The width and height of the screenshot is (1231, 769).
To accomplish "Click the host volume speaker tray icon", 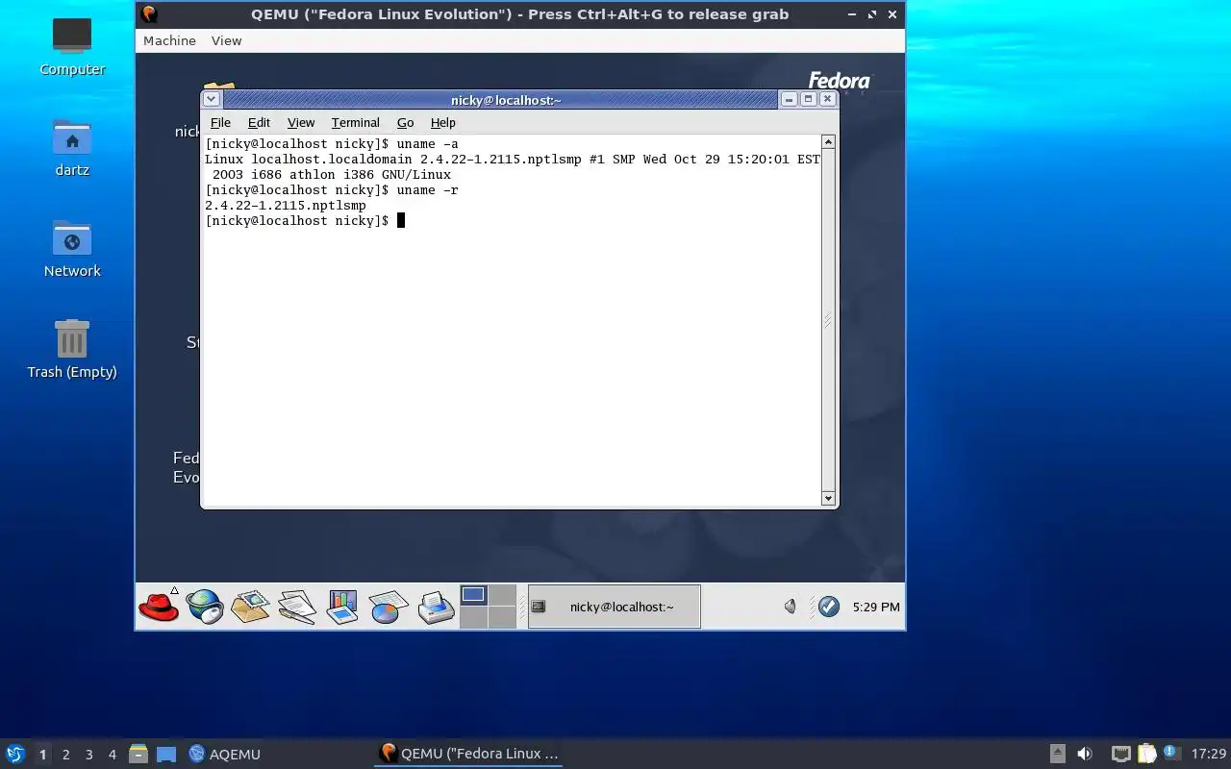I will (1085, 754).
